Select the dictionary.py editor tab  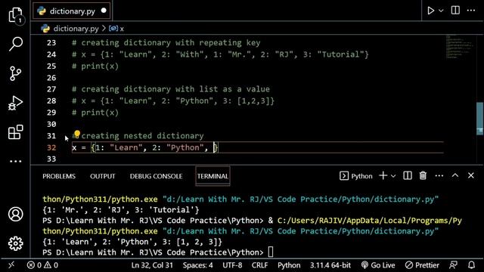[x=72, y=11]
